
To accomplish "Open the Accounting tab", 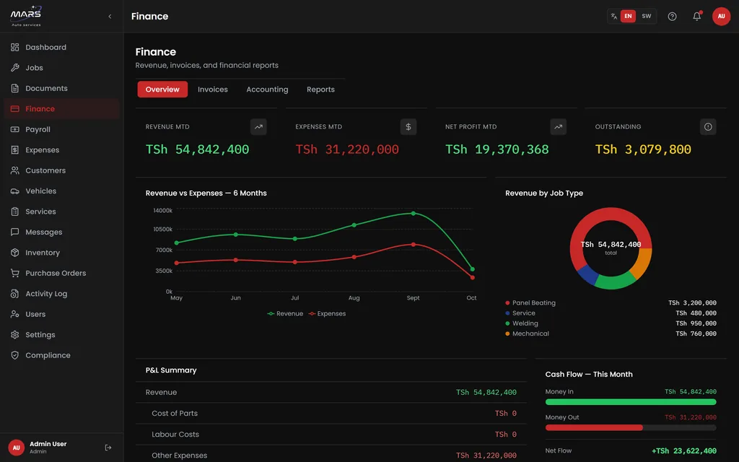I will click(x=267, y=89).
